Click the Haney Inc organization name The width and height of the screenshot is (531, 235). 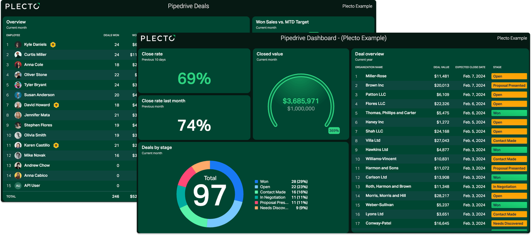click(375, 122)
